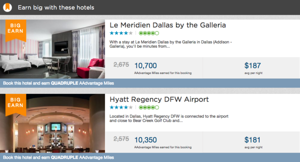Click the 10,700 AAdvantage Miles earned figure
Viewport: 300px width, 162px height.
pyautogui.click(x=145, y=66)
